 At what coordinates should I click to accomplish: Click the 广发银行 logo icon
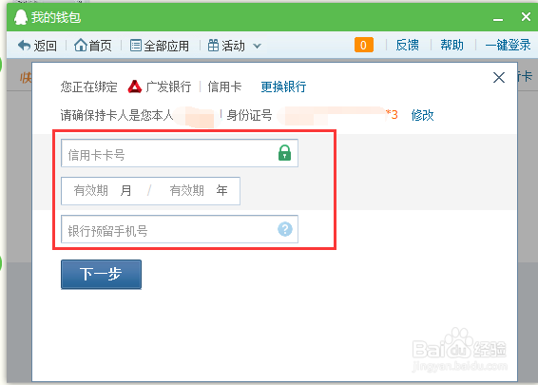click(135, 87)
